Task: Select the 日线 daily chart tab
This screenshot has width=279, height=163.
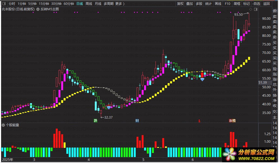Action: 80,4
